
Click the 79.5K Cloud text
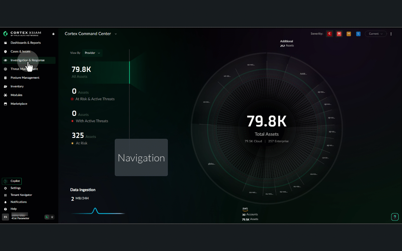(x=253, y=141)
